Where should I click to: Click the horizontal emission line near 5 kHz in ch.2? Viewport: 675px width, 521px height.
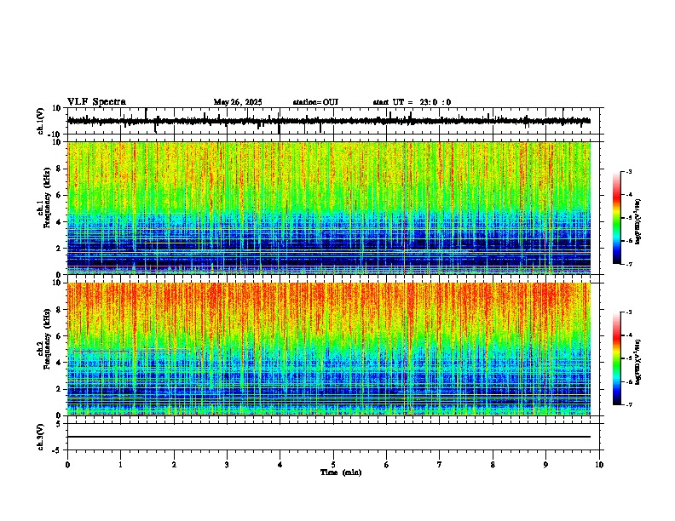pos(132,352)
